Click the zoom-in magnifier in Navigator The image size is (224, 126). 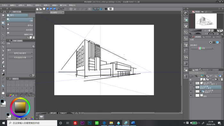click(x=212, y=30)
